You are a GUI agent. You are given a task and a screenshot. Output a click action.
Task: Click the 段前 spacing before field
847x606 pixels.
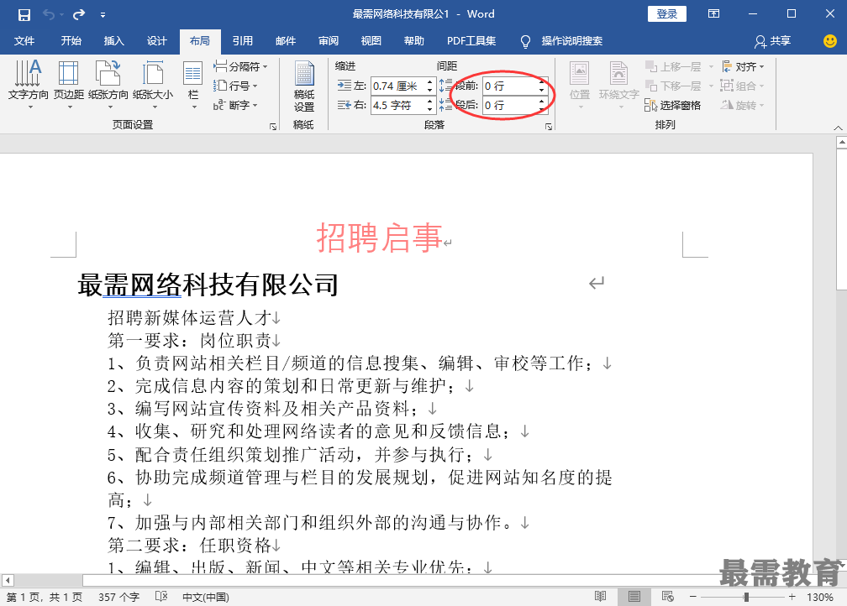tap(510, 86)
